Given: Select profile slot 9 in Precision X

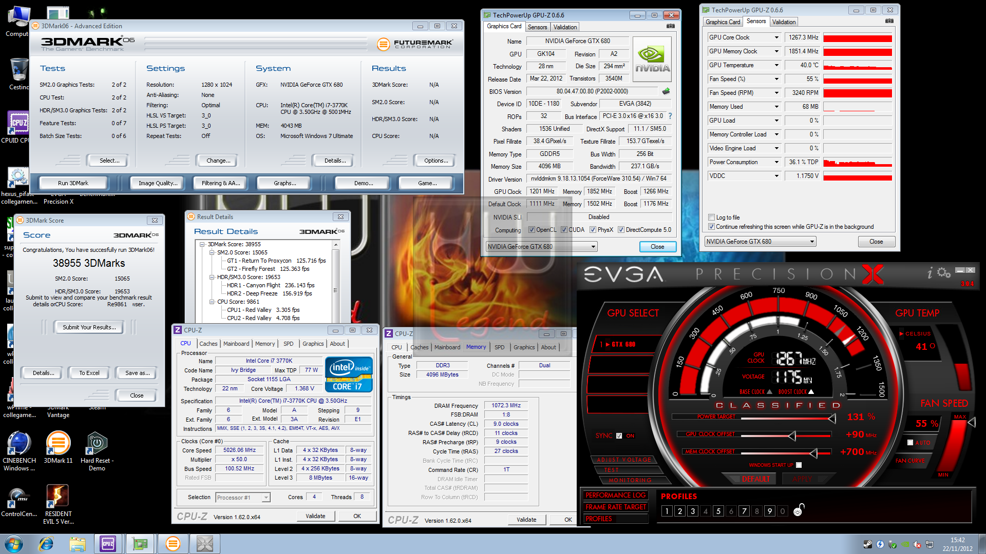Looking at the screenshot, I should [x=769, y=511].
